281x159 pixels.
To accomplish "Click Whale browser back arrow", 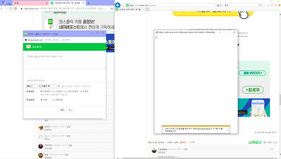I will (2, 8).
